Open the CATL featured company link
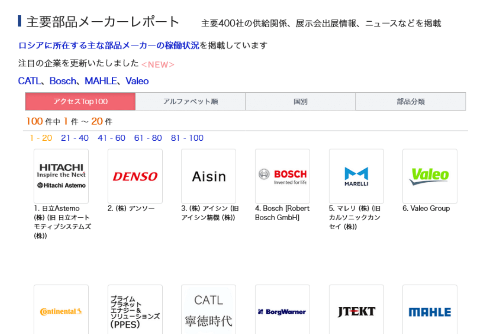Image resolution: width=502 pixels, height=334 pixels. coord(30,81)
